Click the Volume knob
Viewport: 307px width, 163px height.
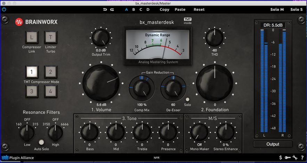tap(101, 83)
